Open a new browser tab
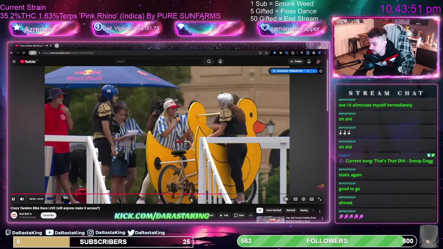443x249 pixels. pyautogui.click(x=57, y=46)
